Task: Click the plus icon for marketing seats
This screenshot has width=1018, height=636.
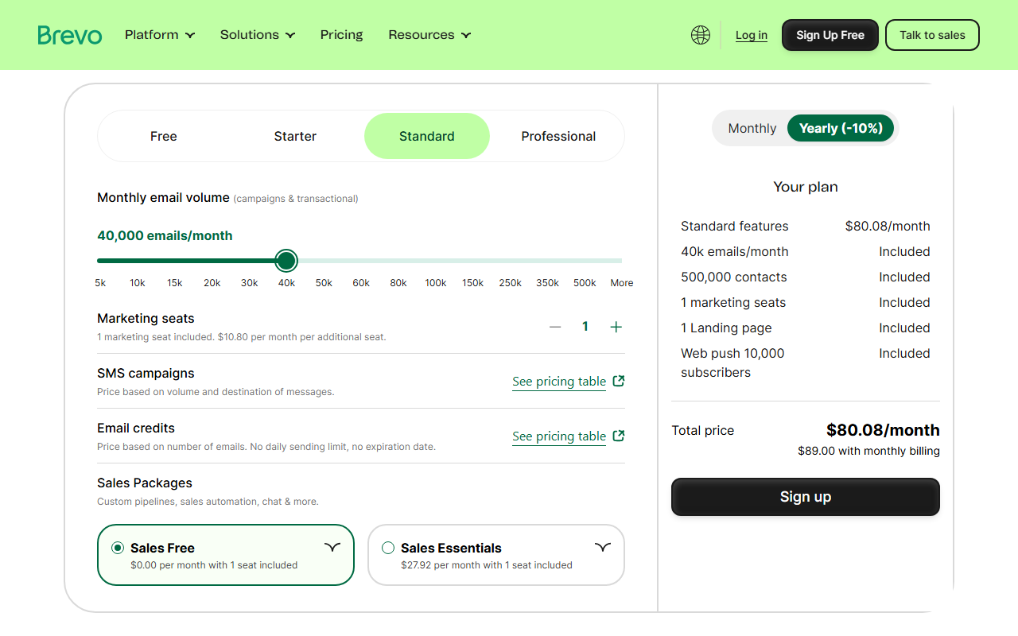Action: click(616, 327)
